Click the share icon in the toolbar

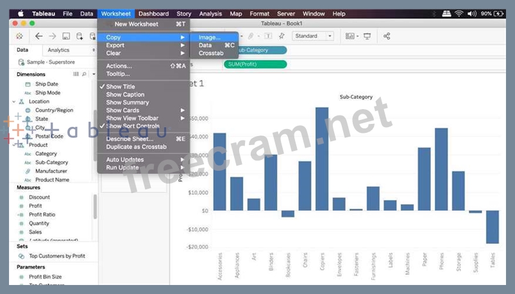click(387, 37)
